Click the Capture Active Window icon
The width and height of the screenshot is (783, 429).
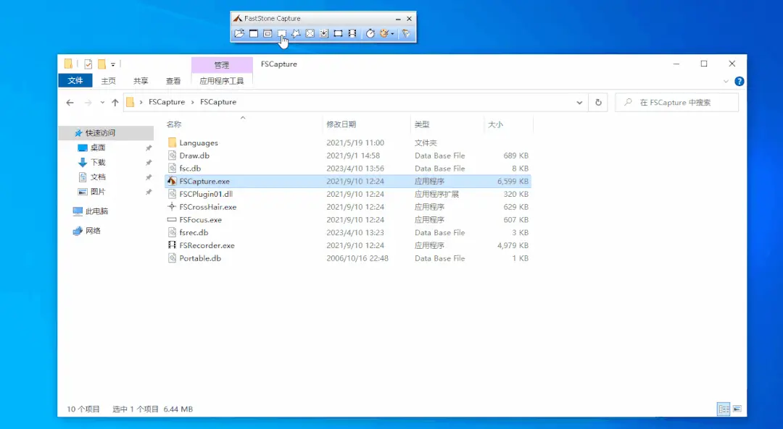[254, 33]
